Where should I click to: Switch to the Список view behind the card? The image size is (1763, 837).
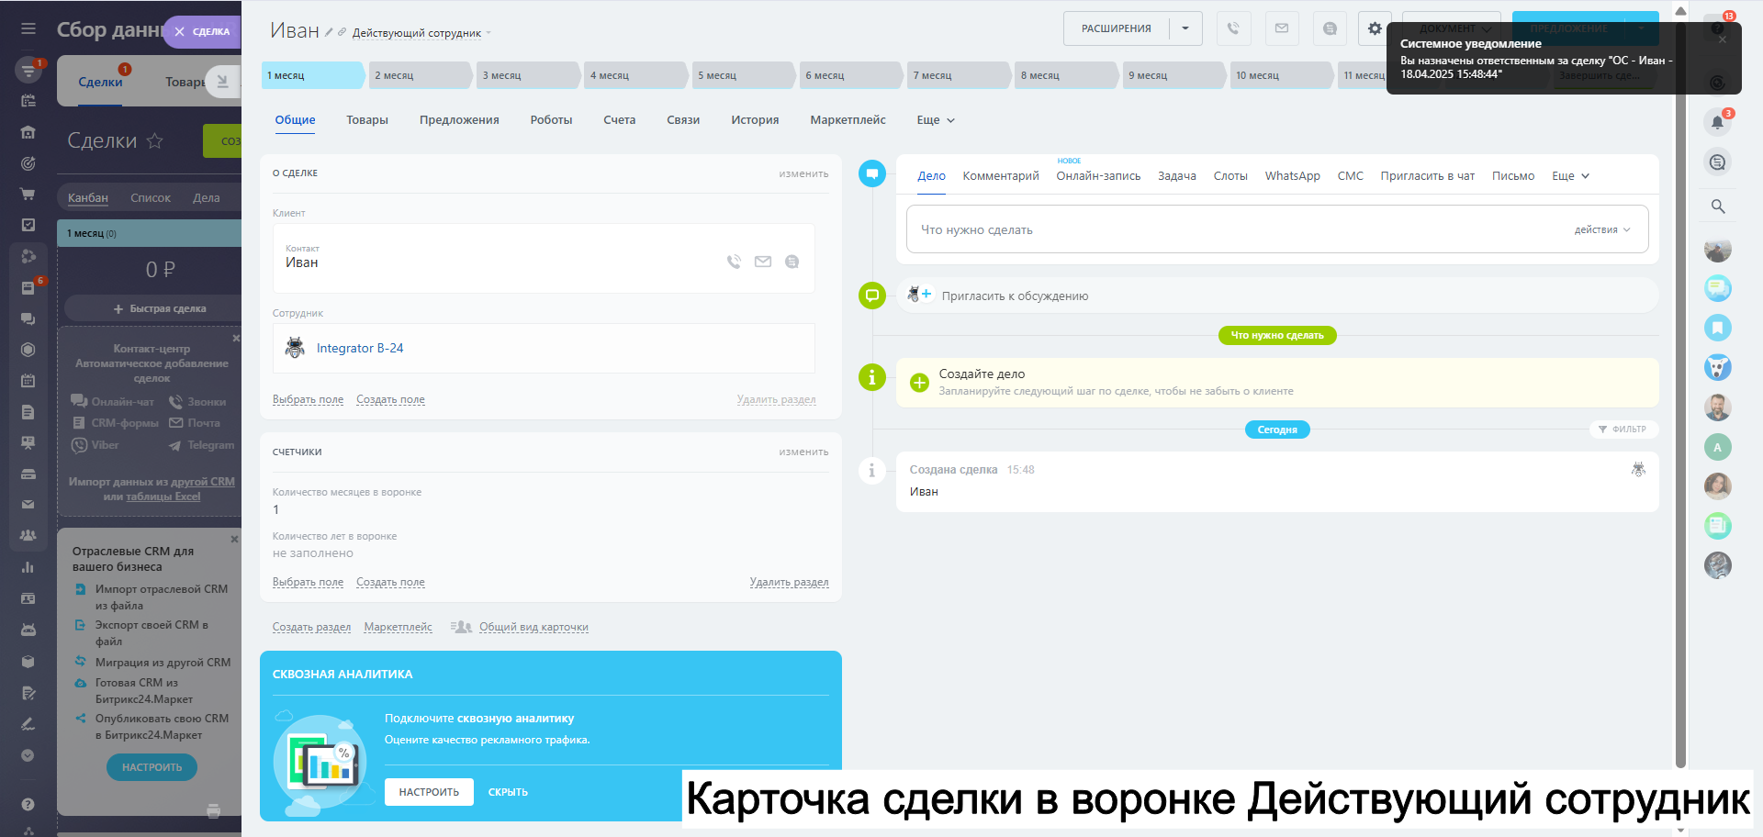151,198
